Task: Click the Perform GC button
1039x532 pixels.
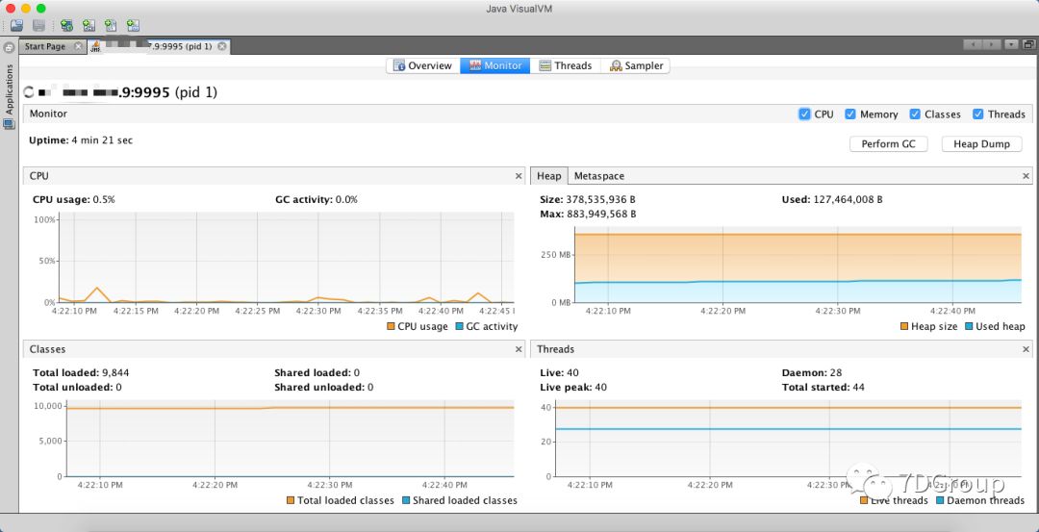Action: [x=889, y=143]
